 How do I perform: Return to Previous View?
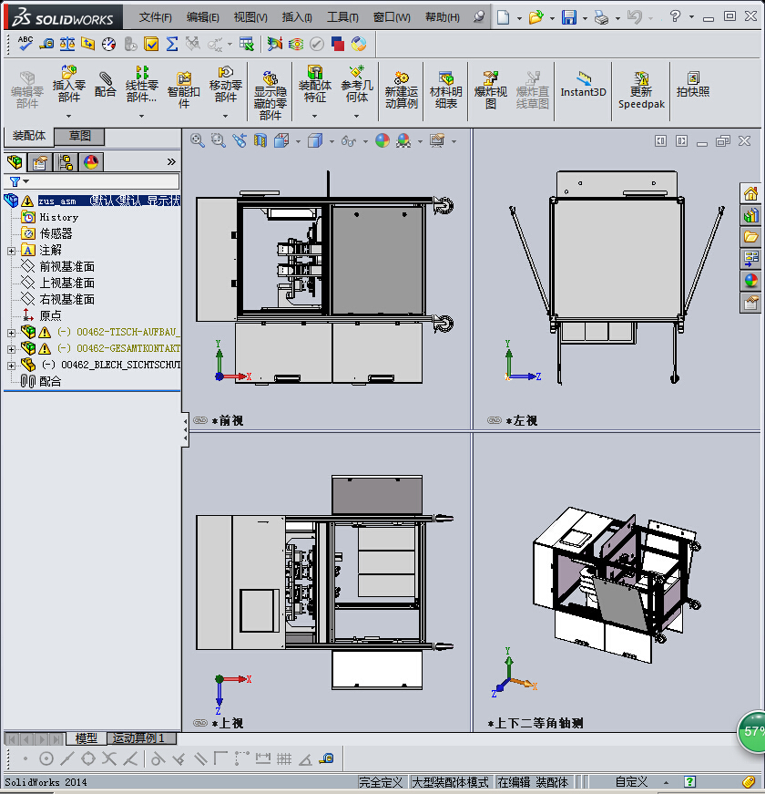[x=240, y=140]
